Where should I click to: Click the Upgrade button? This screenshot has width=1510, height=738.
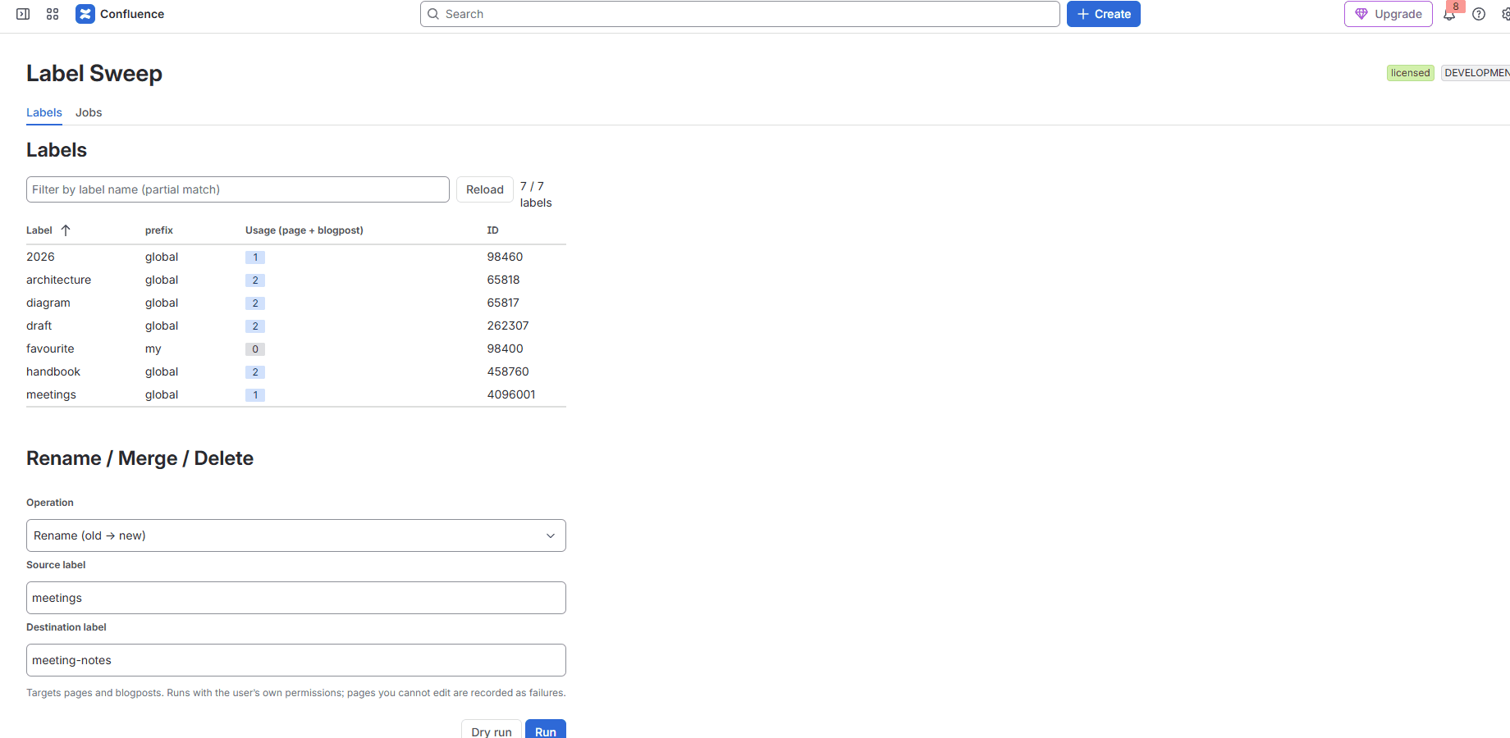1389,14
